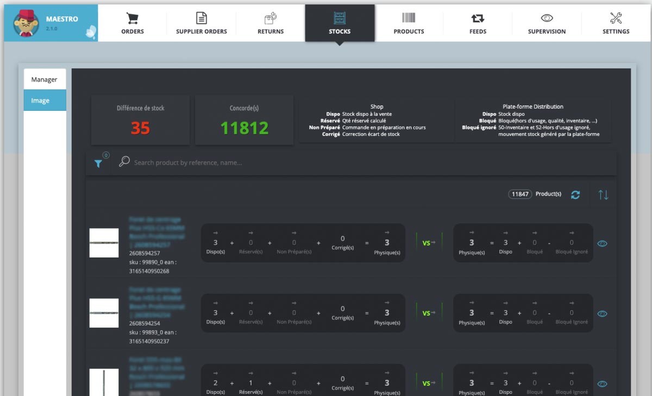Image resolution: width=652 pixels, height=396 pixels.
Task: Open the Supplier Orders menu
Action: tap(201, 23)
